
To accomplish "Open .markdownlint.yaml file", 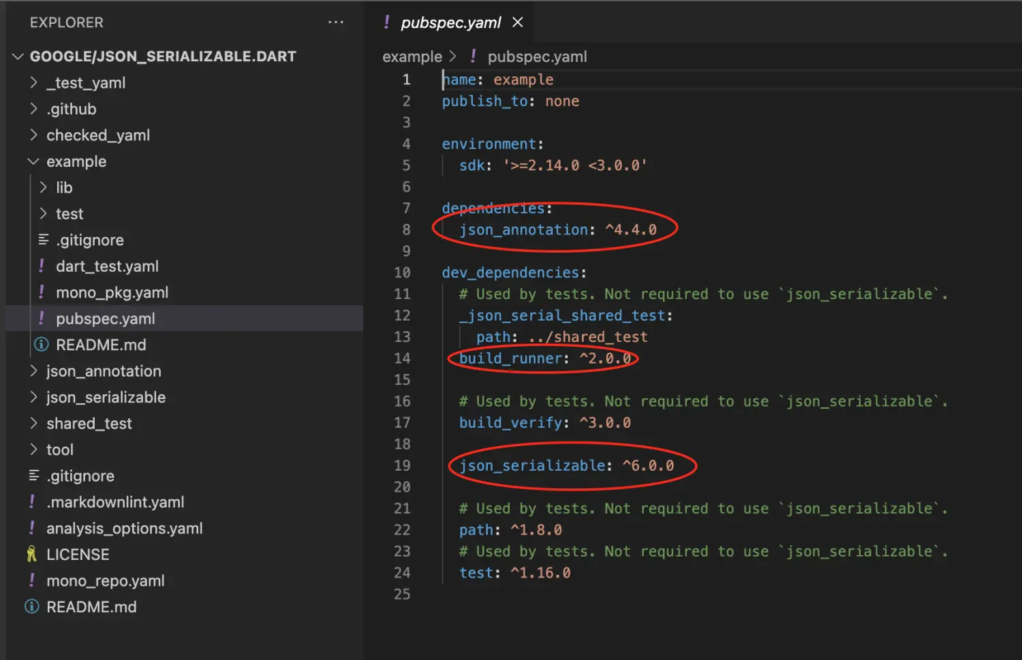I will pyautogui.click(x=115, y=502).
